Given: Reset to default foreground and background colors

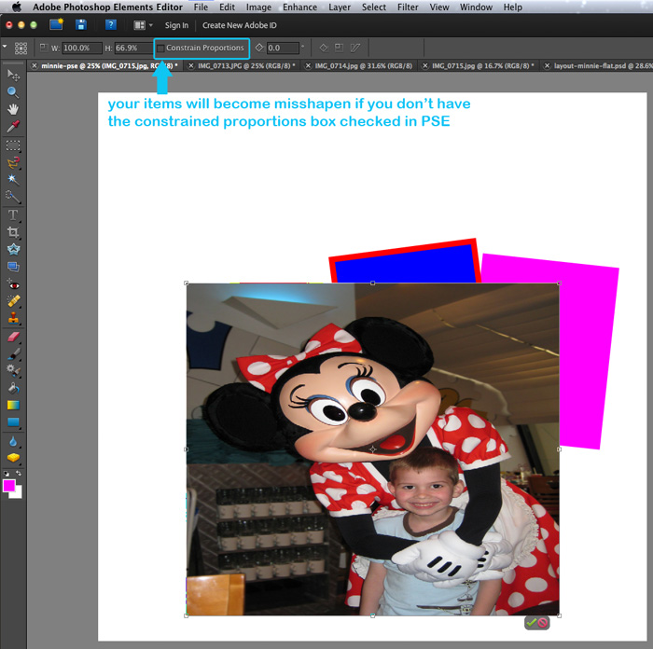Looking at the screenshot, I should coord(7,474).
